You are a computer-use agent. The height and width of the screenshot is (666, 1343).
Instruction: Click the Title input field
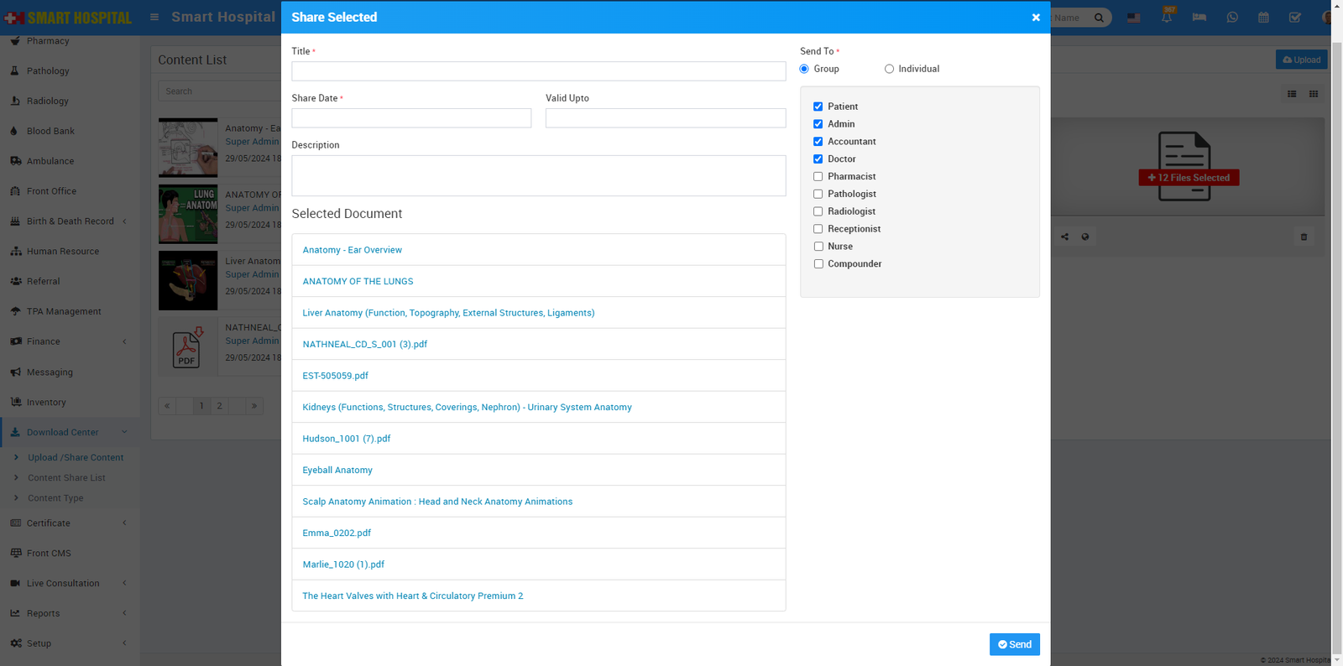click(538, 71)
